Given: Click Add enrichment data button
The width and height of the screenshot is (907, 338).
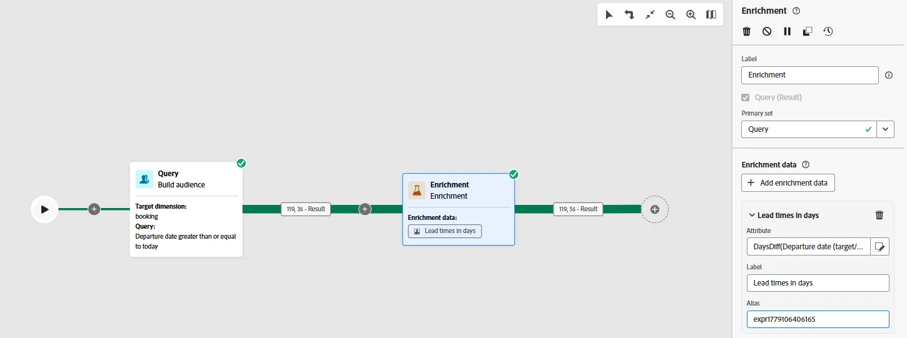Looking at the screenshot, I should (788, 183).
